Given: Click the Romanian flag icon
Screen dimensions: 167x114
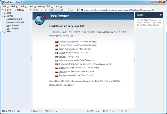Looking at the screenshot, I should click(x=57, y=64).
